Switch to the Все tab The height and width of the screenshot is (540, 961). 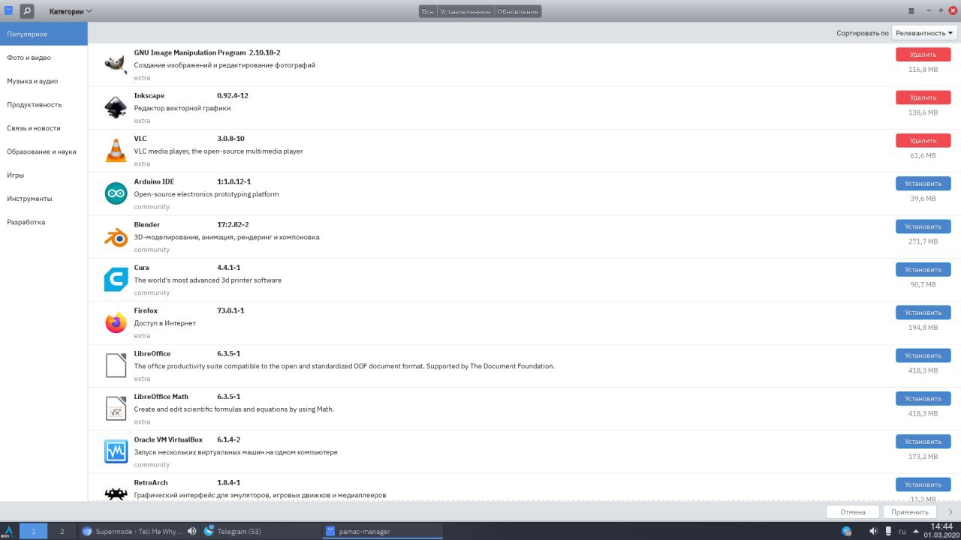(x=427, y=11)
